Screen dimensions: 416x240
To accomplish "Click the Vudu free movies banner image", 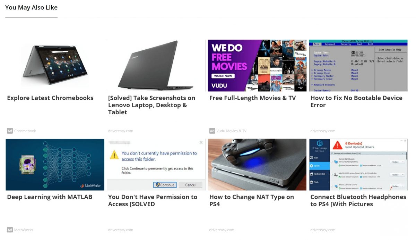I will pos(257,65).
